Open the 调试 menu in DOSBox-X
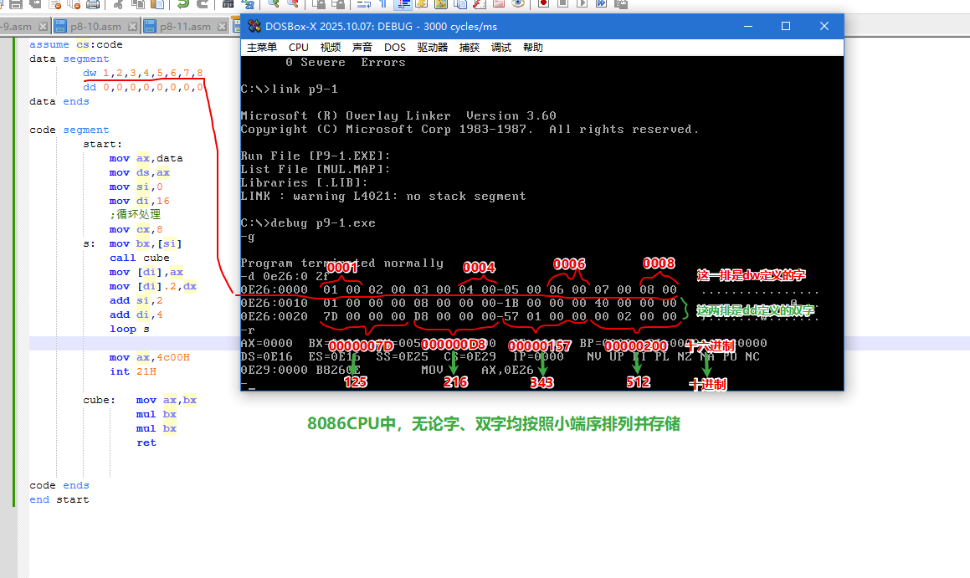970x578 pixels. point(501,48)
